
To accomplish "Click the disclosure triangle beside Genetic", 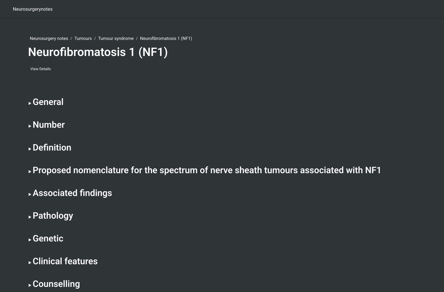I will pyautogui.click(x=30, y=240).
